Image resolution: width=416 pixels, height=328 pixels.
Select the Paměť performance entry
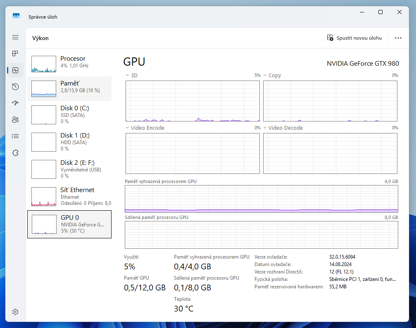point(69,88)
